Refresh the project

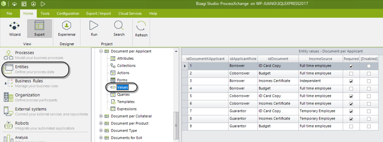[x=141, y=29]
